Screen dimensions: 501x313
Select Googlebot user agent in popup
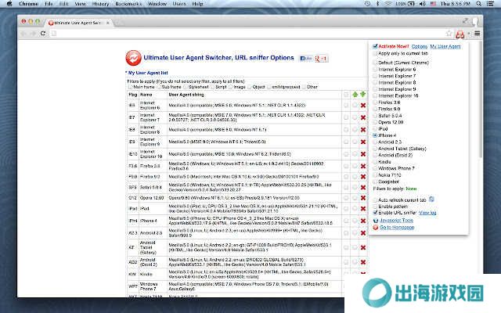click(x=375, y=182)
